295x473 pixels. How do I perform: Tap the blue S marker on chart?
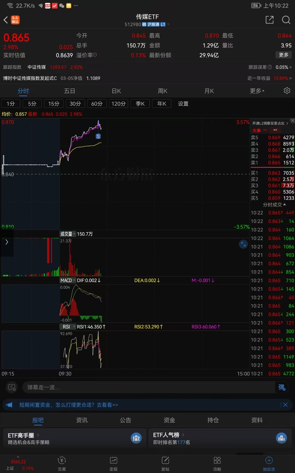click(x=98, y=136)
